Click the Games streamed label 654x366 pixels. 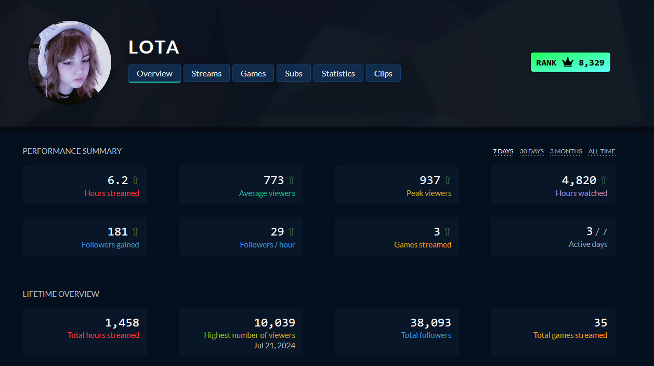423,244
